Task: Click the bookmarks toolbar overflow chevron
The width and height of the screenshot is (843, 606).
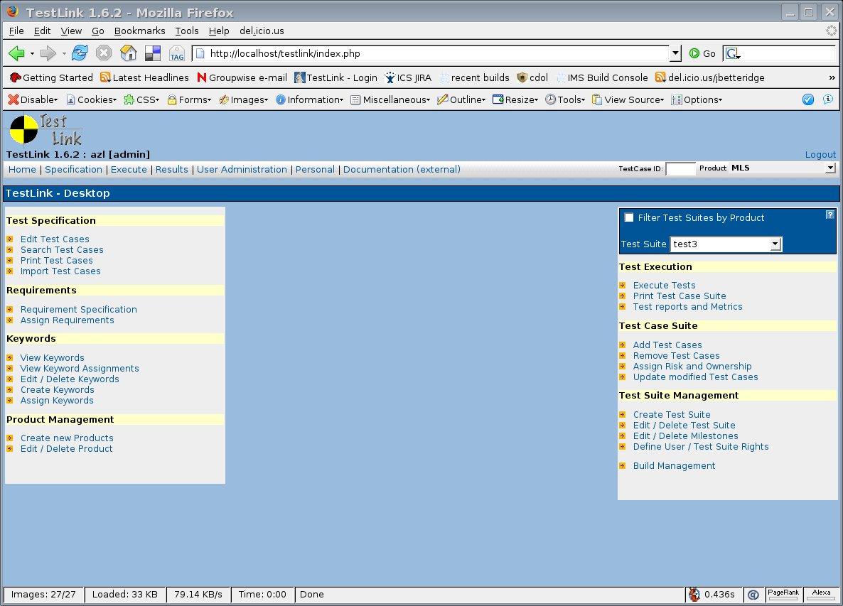Action: 832,78
